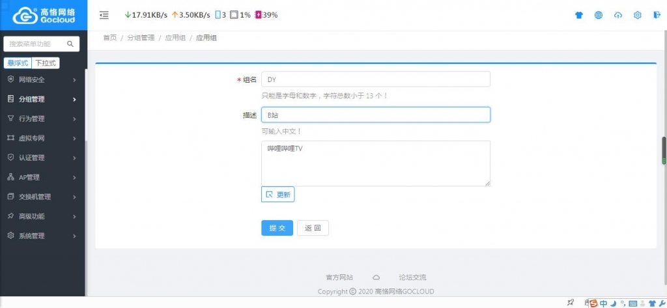Click the search magnifier in menu search box
The width and height of the screenshot is (667, 308).
(70, 44)
